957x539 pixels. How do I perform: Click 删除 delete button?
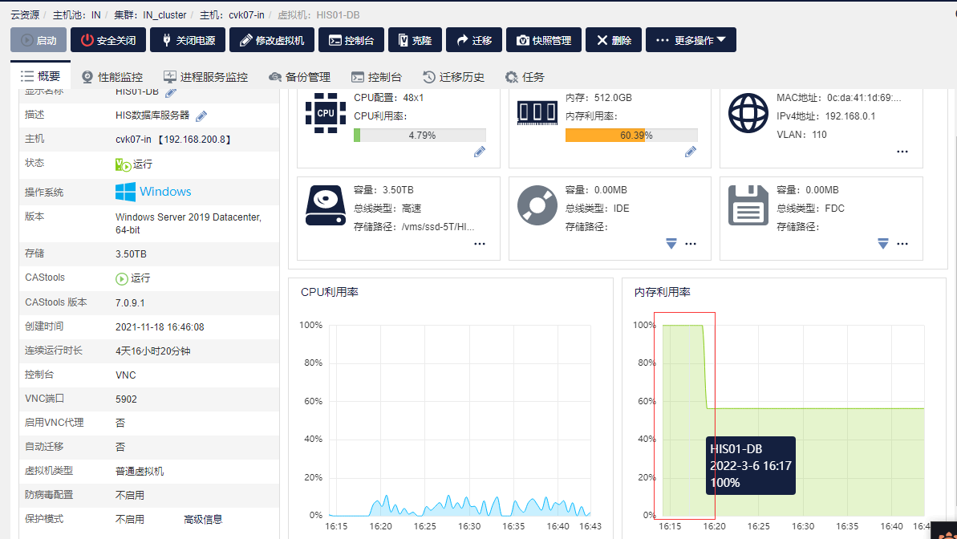[614, 40]
